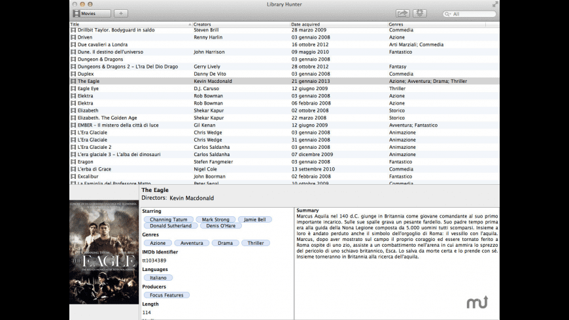
Task: Toggle full screen mode arrow icon
Action: pyautogui.click(x=495, y=5)
